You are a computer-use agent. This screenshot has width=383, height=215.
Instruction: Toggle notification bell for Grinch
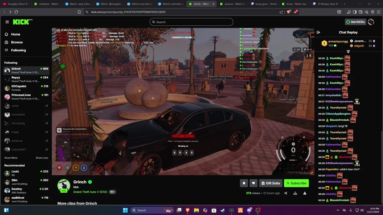[244, 183]
